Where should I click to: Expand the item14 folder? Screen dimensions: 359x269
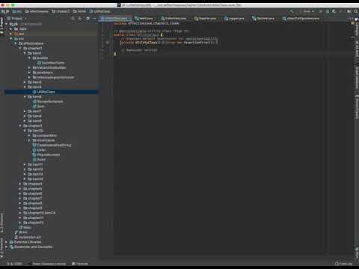click(25, 179)
